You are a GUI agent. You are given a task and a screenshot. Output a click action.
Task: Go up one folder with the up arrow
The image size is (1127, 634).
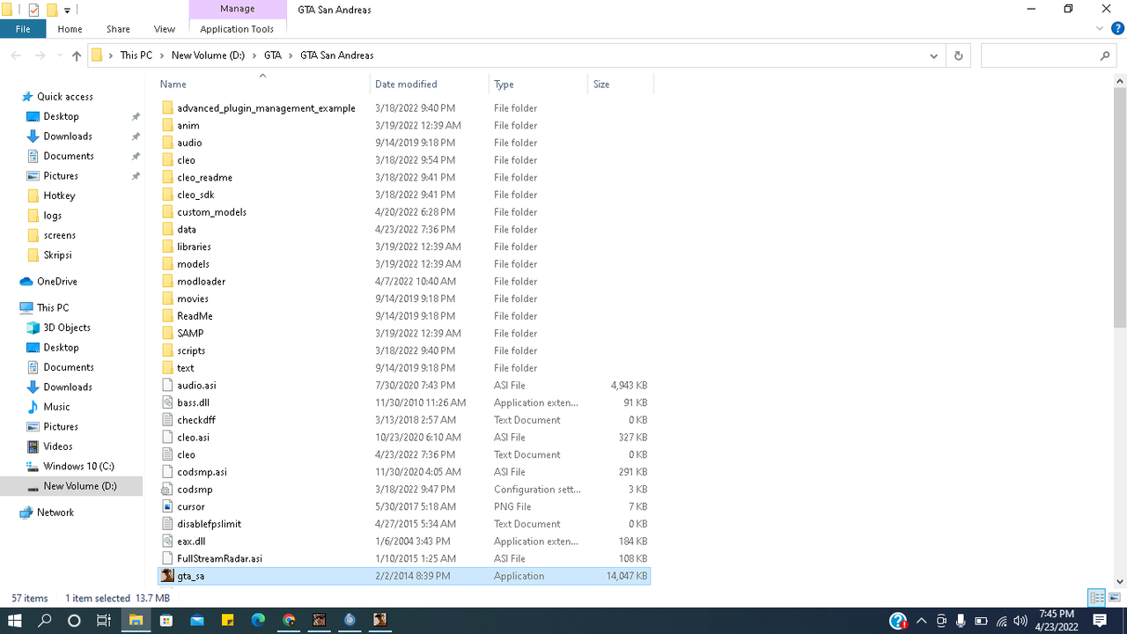pos(77,55)
